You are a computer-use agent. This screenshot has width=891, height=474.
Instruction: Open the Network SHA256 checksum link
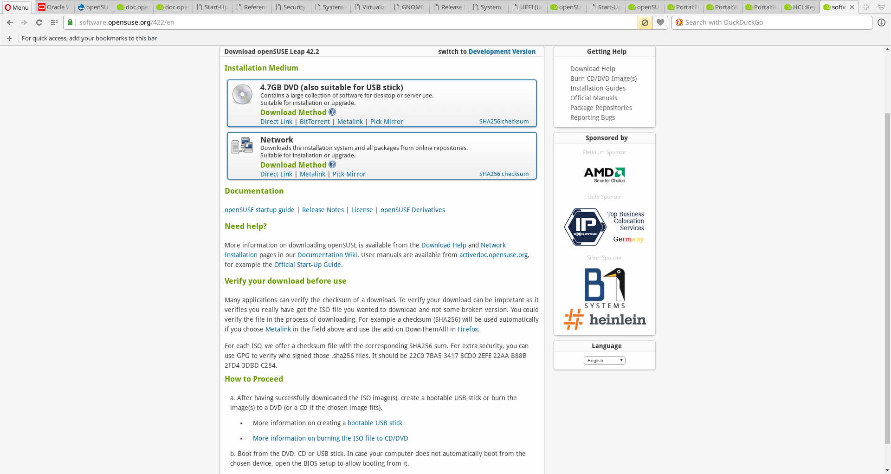click(504, 174)
